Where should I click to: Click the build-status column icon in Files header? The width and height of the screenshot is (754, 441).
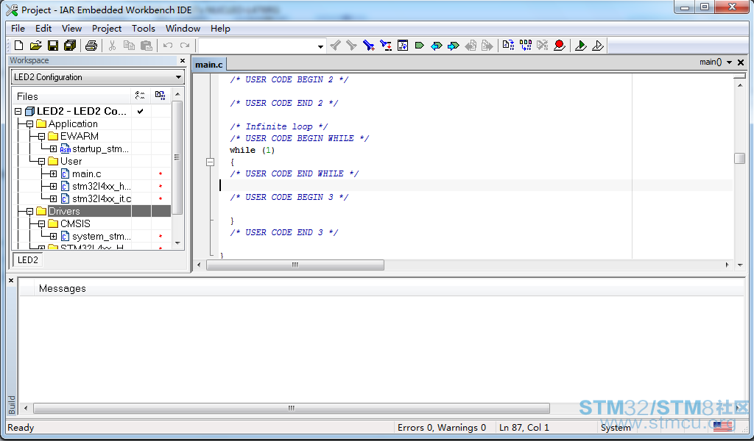click(x=160, y=96)
